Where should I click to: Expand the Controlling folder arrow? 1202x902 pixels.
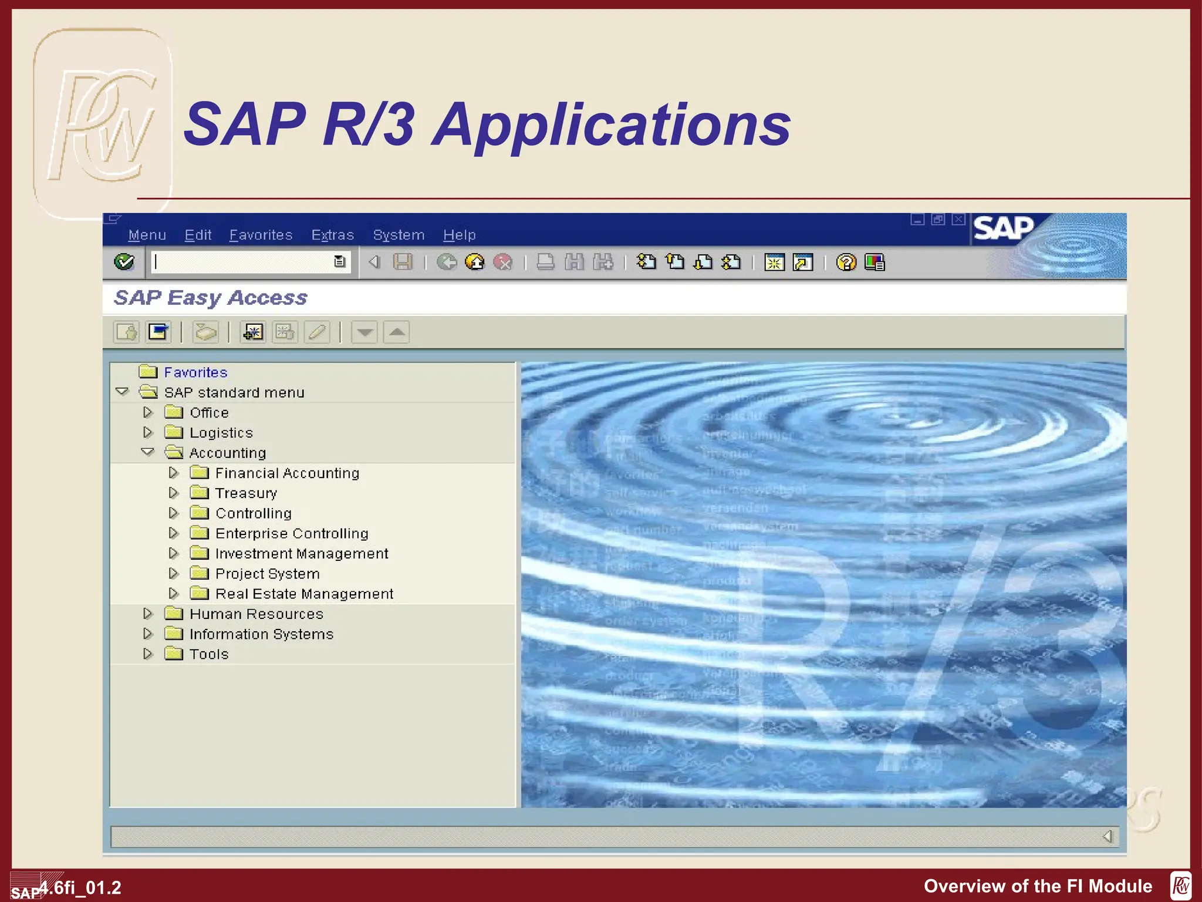(x=173, y=513)
